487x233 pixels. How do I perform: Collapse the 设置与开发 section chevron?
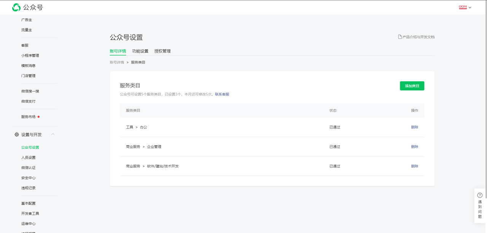click(x=53, y=135)
